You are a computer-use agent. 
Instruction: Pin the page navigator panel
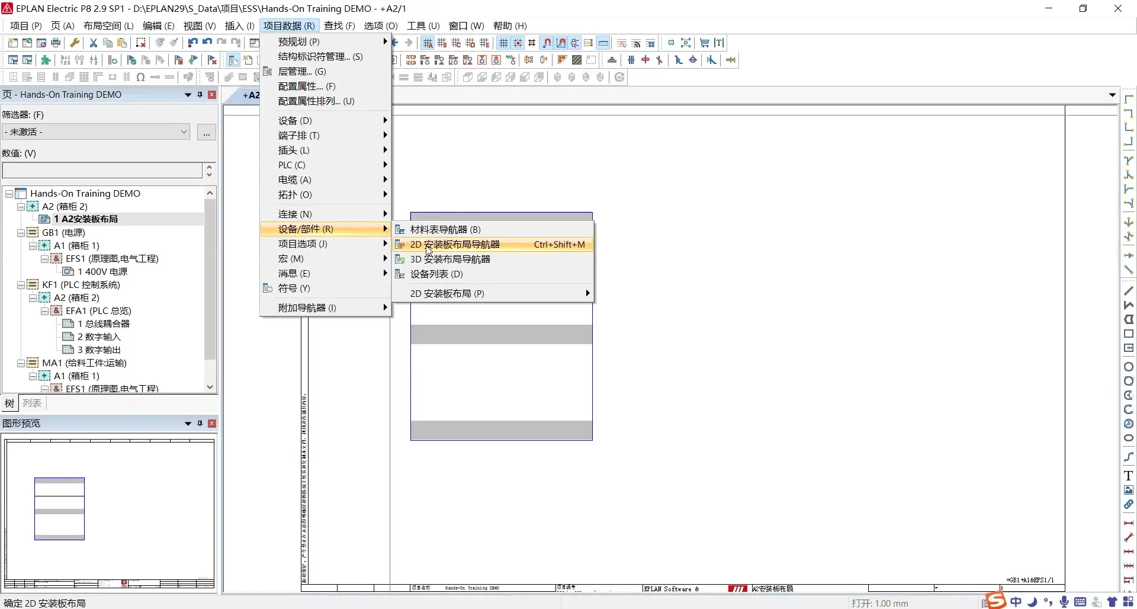200,95
